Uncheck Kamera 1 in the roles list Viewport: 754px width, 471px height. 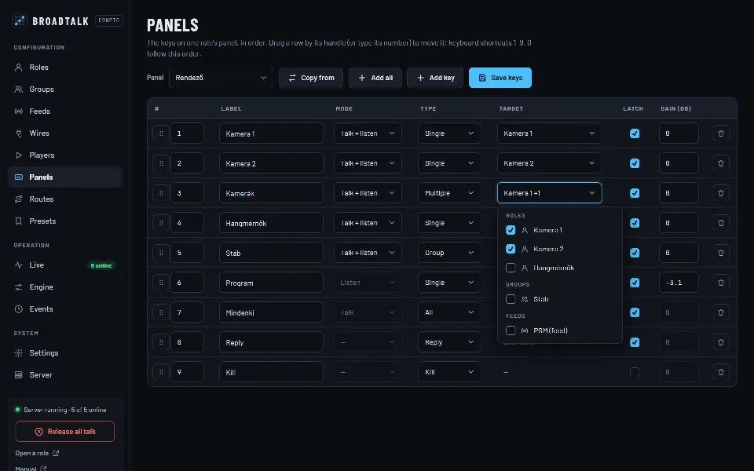tap(511, 230)
